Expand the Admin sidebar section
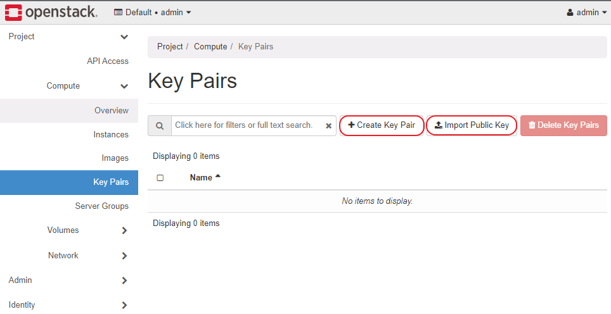The height and width of the screenshot is (314, 611). tap(124, 280)
